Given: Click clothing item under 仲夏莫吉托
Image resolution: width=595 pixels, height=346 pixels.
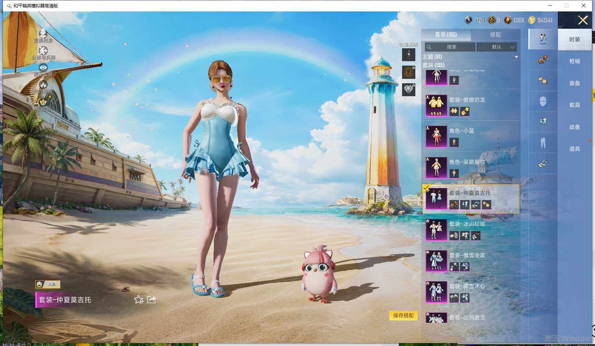Looking at the screenshot, I should (x=465, y=205).
